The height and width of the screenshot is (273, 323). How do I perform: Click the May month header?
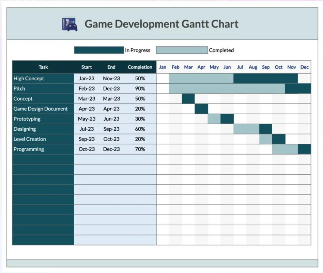tap(214, 67)
